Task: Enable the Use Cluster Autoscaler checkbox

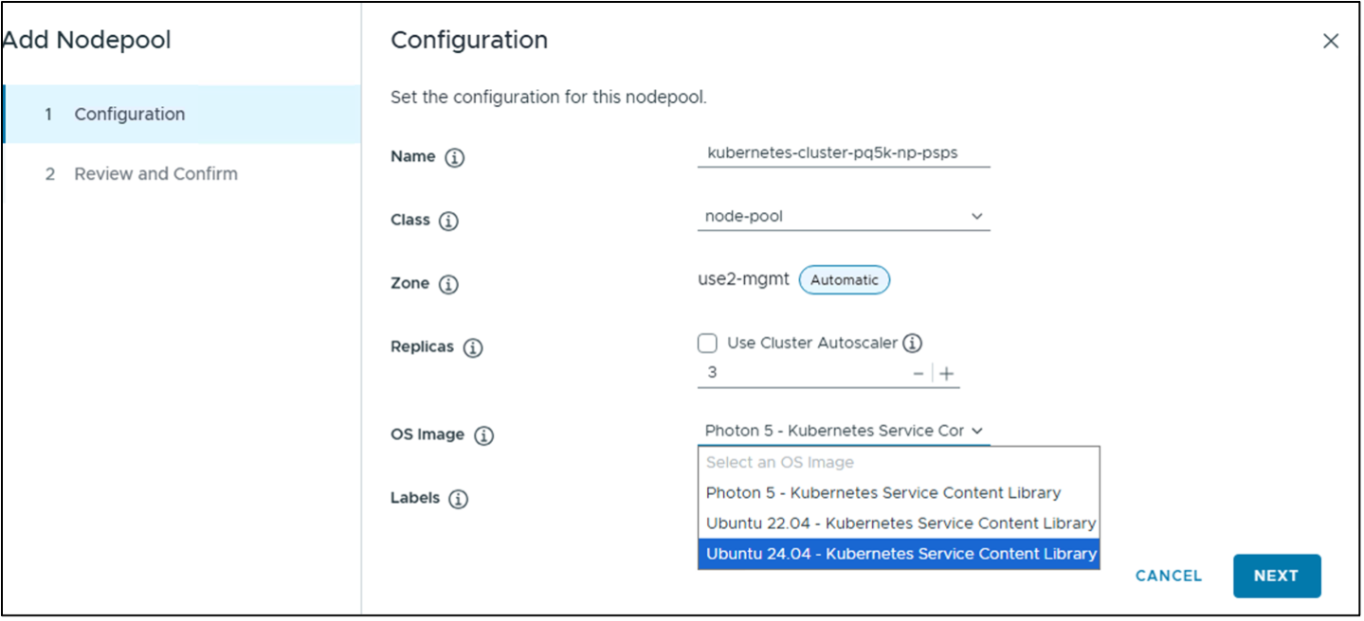Action: [707, 343]
